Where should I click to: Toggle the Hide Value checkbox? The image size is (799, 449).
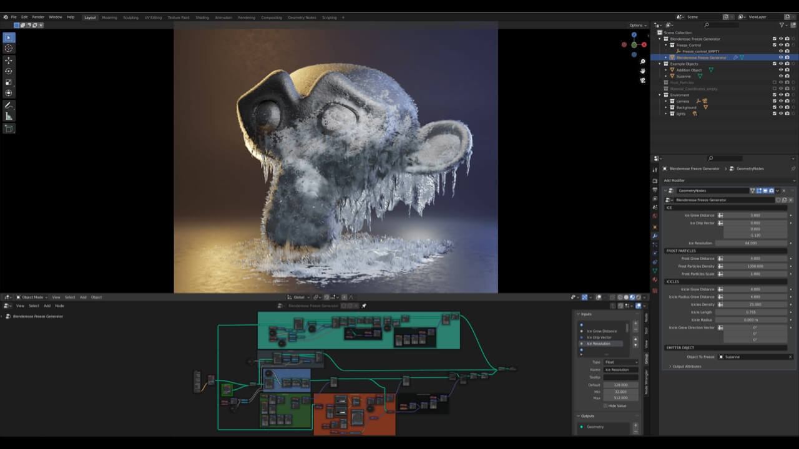tap(605, 406)
